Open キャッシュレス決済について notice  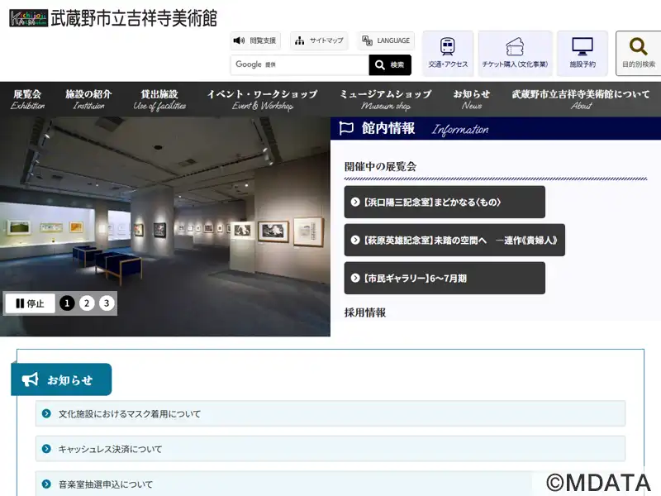click(330, 449)
